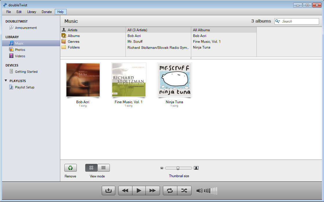Open the Library menu
This screenshot has height=202, width=324.
pyautogui.click(x=32, y=12)
